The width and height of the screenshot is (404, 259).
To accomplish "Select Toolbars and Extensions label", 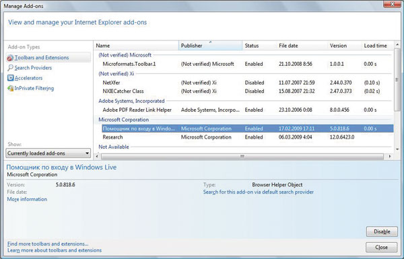I will point(42,58).
